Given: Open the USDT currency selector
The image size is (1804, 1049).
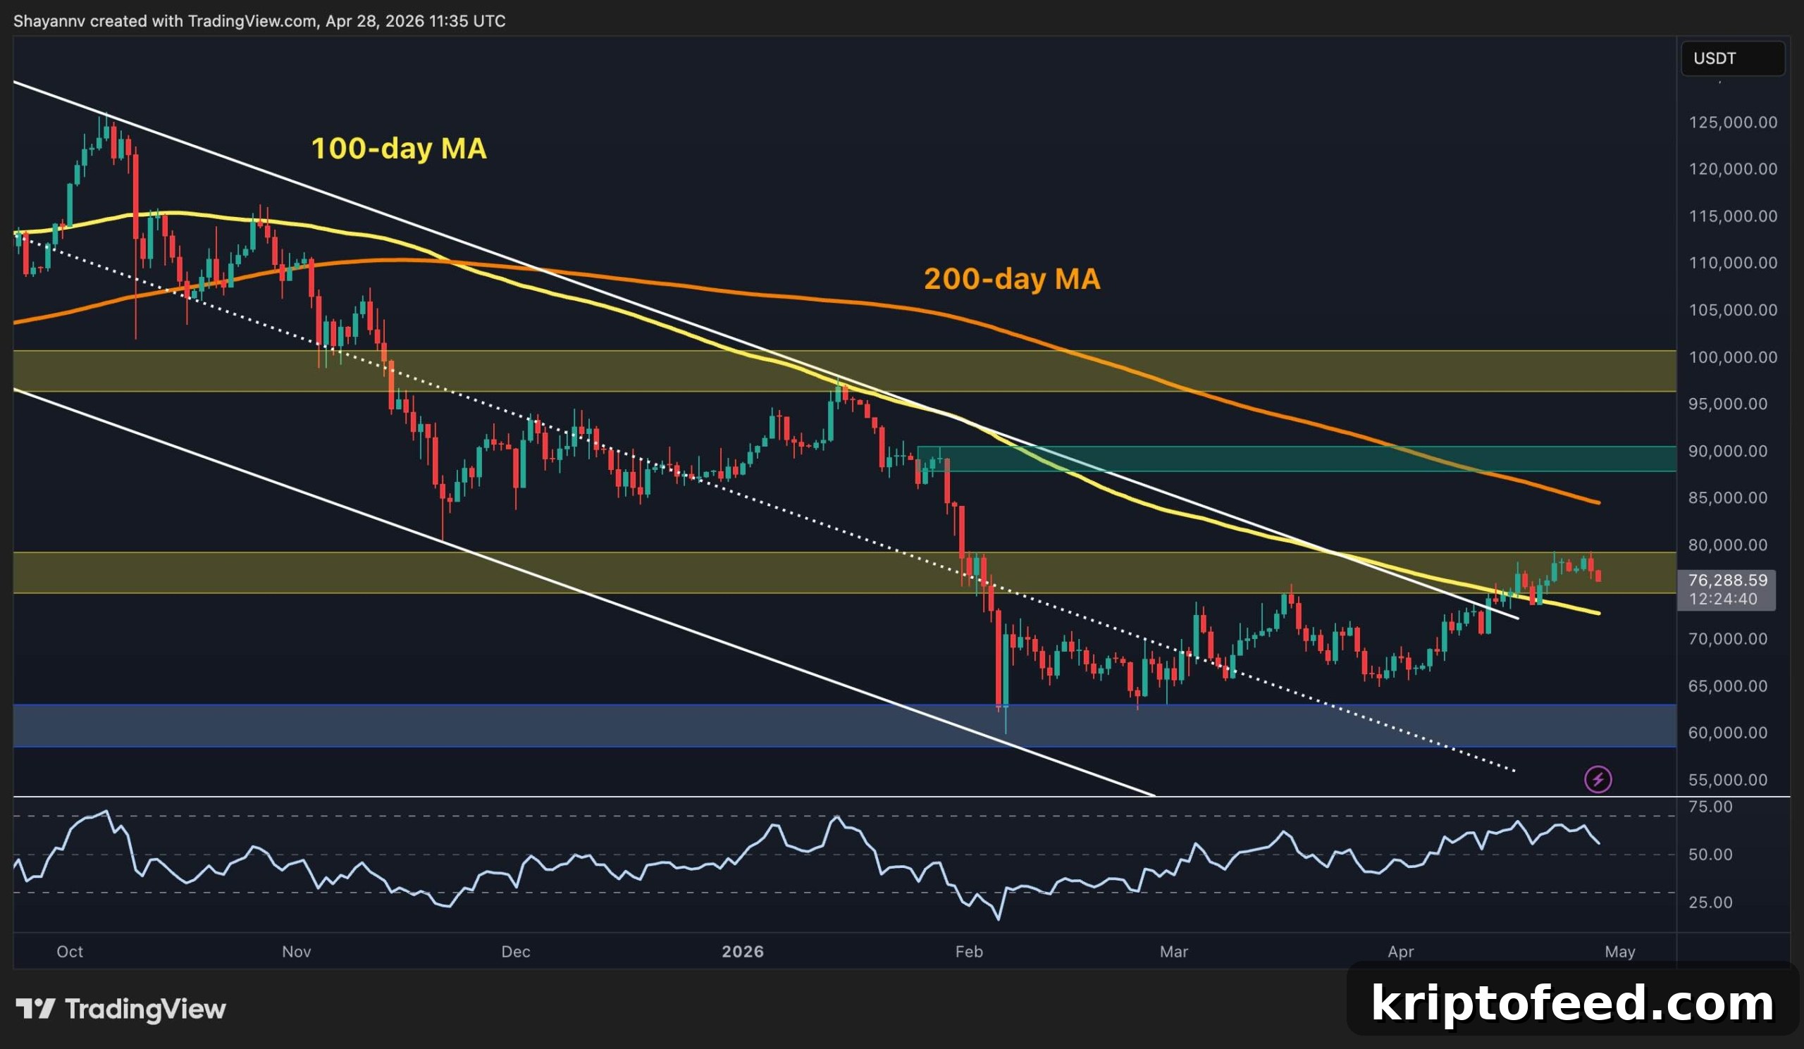Looking at the screenshot, I should pos(1732,58).
